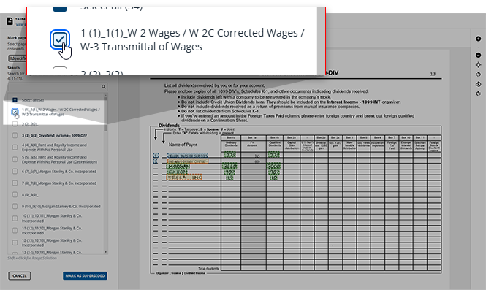Toggle the Select all (54) checkbox

pos(15,100)
